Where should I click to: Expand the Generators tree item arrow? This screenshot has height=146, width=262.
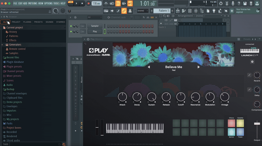[x=2, y=45]
